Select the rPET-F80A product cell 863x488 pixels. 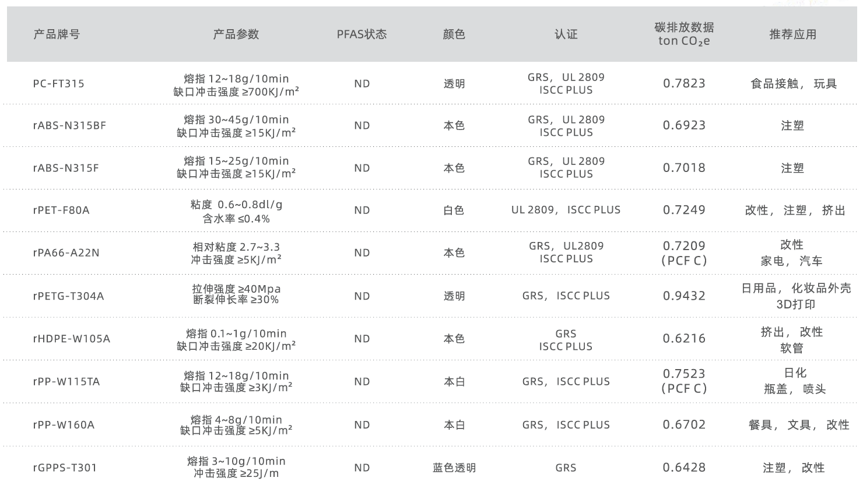click(x=61, y=210)
